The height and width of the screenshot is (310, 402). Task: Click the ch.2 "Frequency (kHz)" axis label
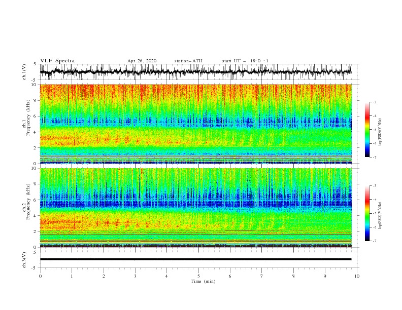pyautogui.click(x=29, y=201)
